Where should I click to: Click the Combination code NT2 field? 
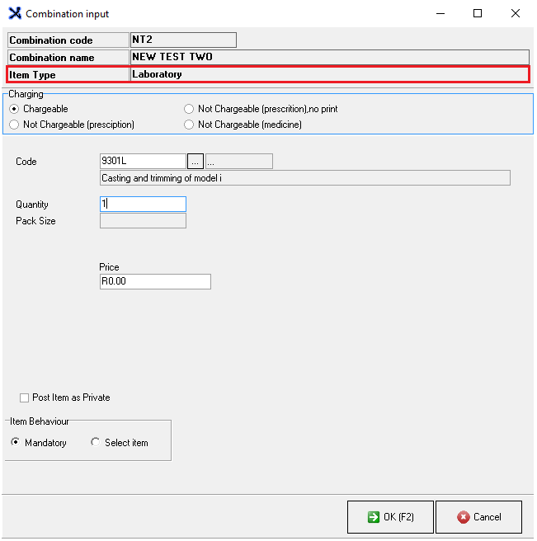pyautogui.click(x=182, y=40)
